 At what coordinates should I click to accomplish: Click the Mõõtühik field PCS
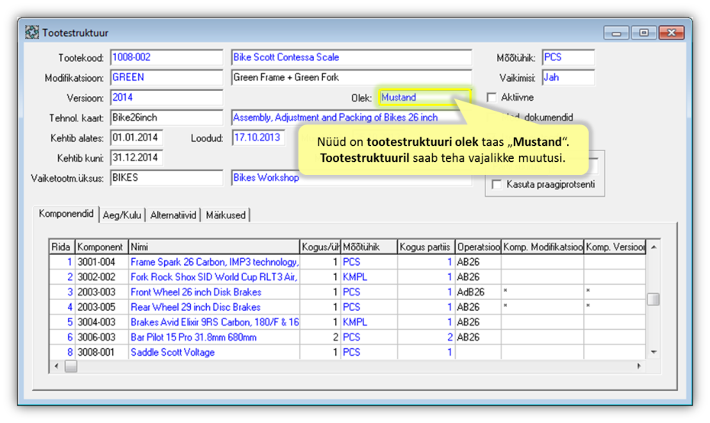[568, 57]
